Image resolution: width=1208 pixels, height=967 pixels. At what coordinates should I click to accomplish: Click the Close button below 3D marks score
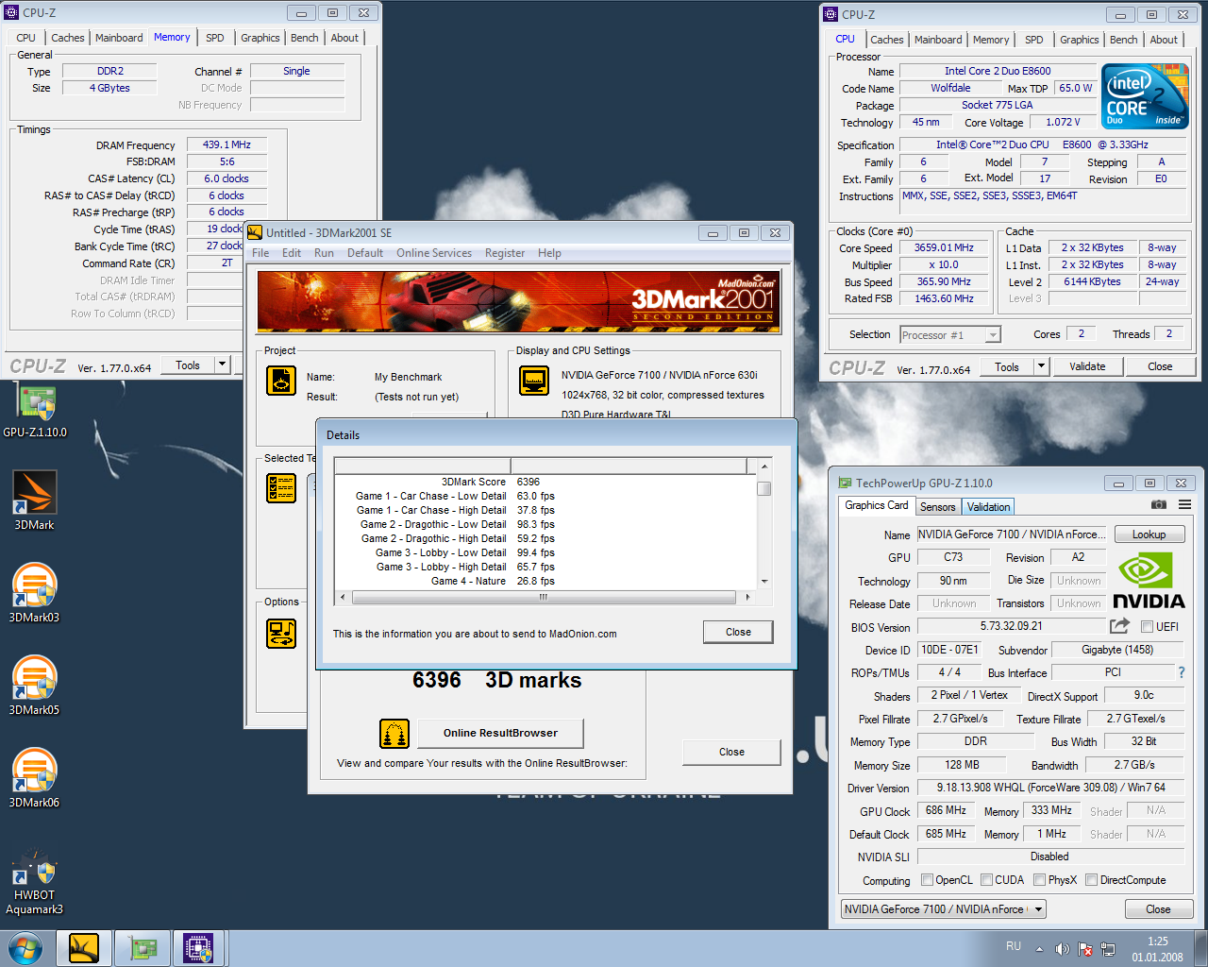[x=731, y=752]
